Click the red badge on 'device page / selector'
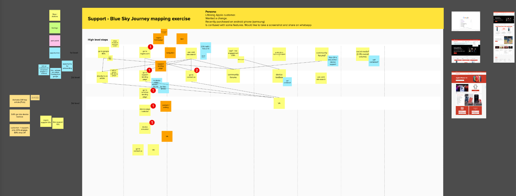The width and height of the screenshot is (516, 196). (153, 106)
